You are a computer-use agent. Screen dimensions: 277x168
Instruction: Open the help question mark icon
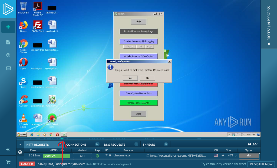[8, 55]
